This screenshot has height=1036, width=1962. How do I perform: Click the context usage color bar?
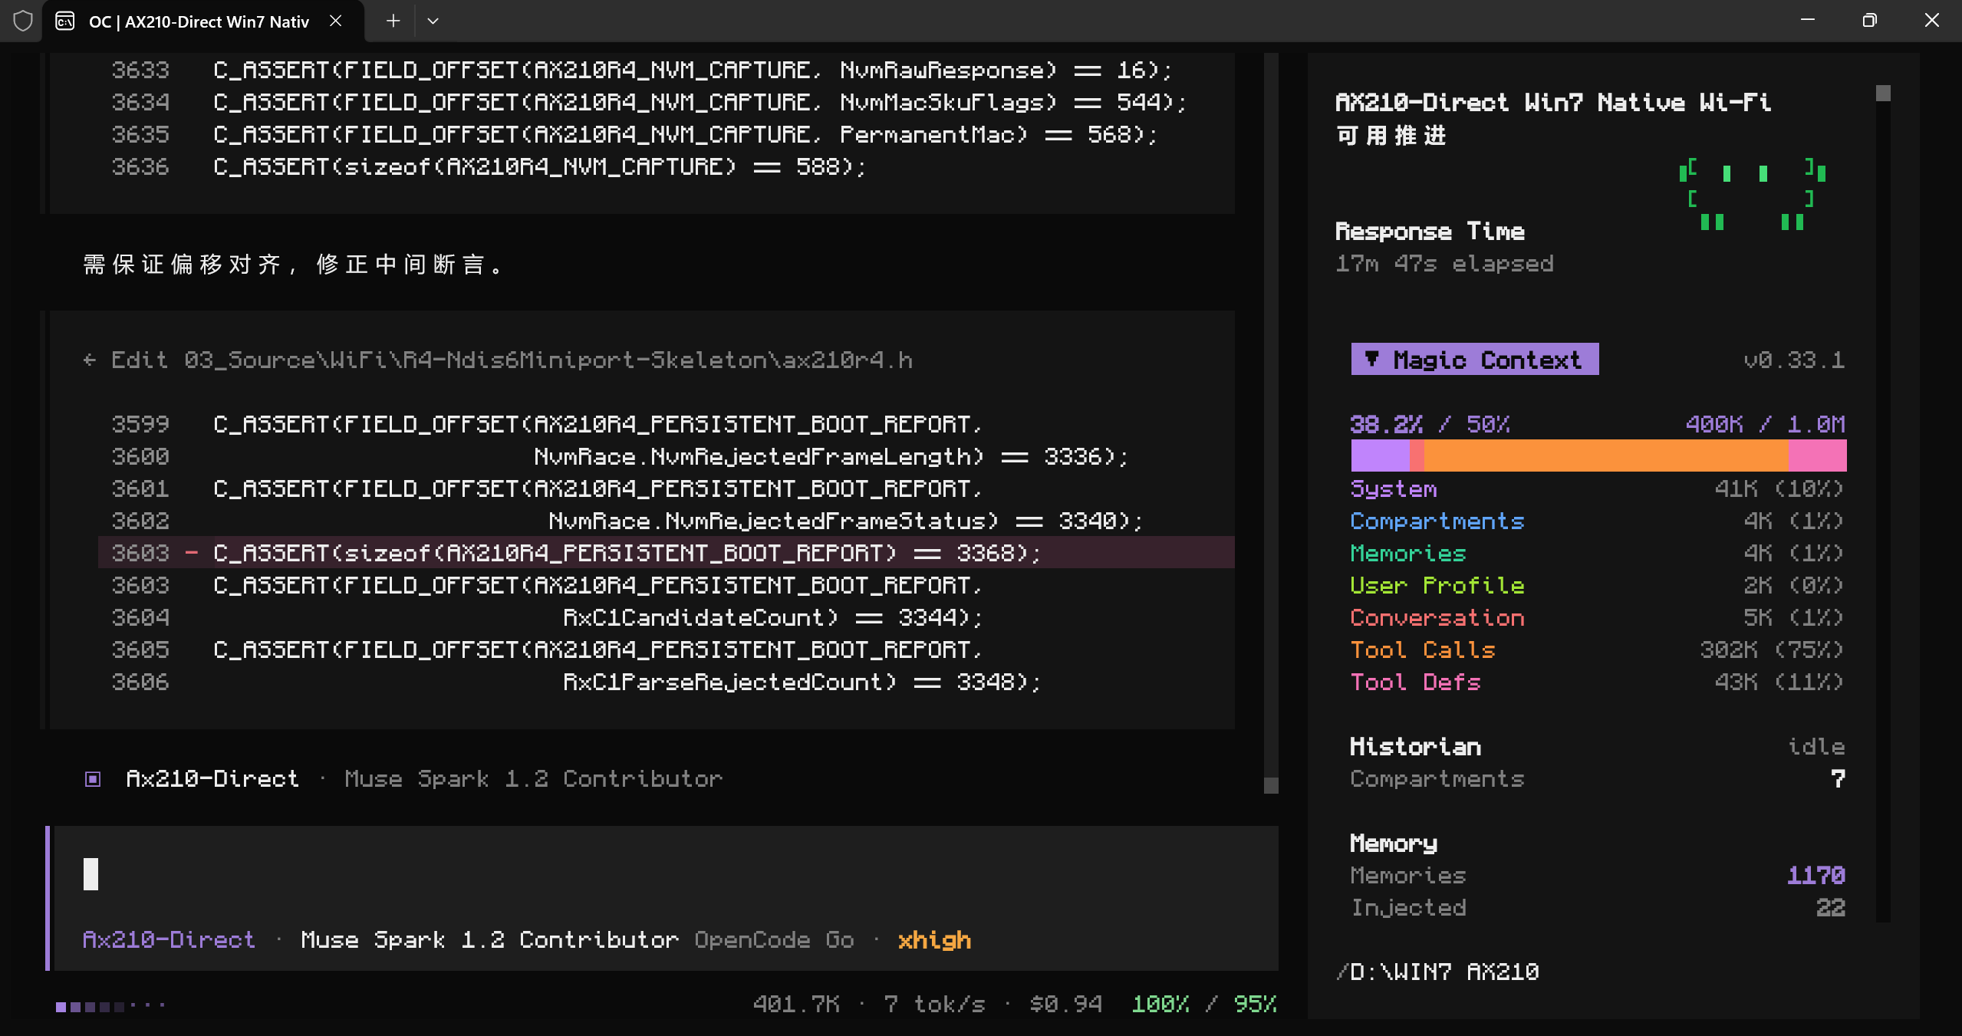click(x=1598, y=456)
